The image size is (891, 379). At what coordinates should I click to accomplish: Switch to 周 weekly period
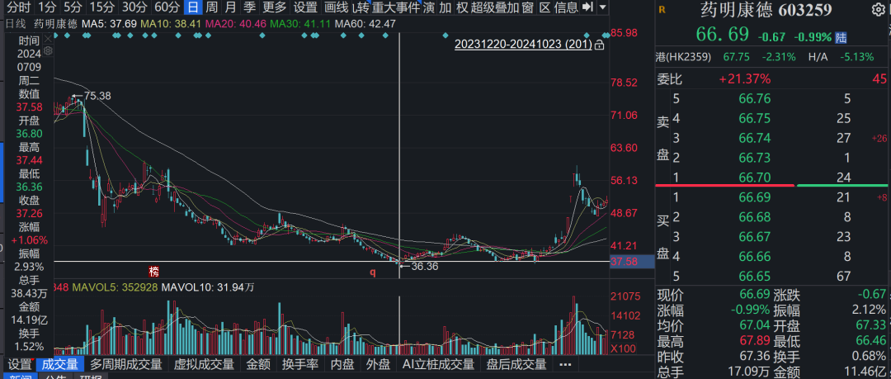(211, 7)
